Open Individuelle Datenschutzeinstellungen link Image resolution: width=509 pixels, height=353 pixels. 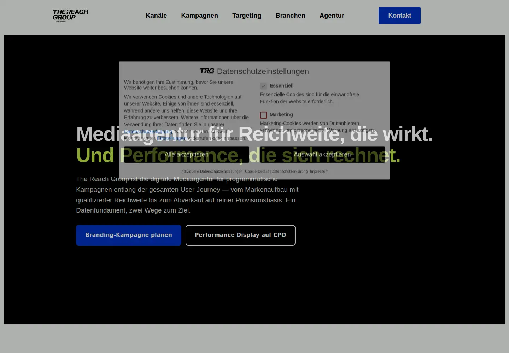click(211, 172)
